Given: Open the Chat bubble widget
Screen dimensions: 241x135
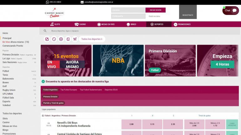Looking at the screenshot, I should pos(231,11).
